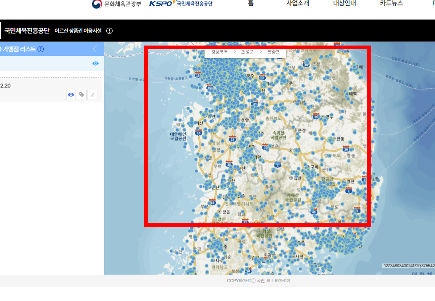
Task: Click highway shield 1 near 영천
Action: coord(349,190)
